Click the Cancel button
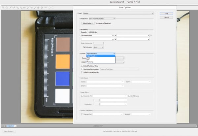Image resolution: width=198 pixels, height=136 pixels. 166,17
